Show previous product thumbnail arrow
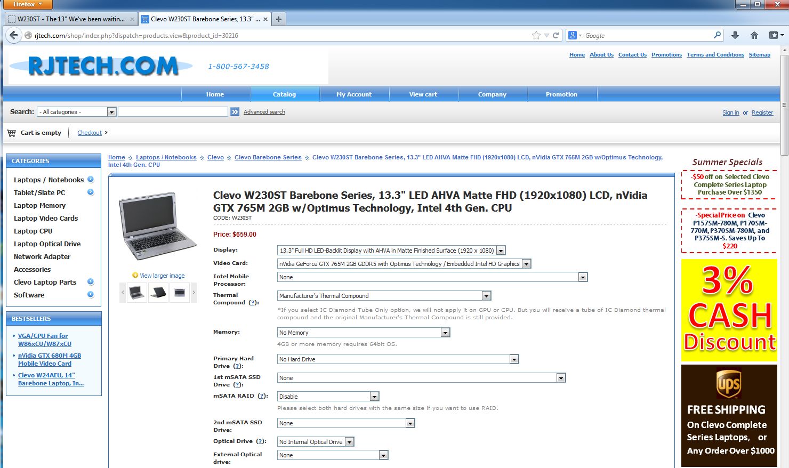 coord(123,292)
